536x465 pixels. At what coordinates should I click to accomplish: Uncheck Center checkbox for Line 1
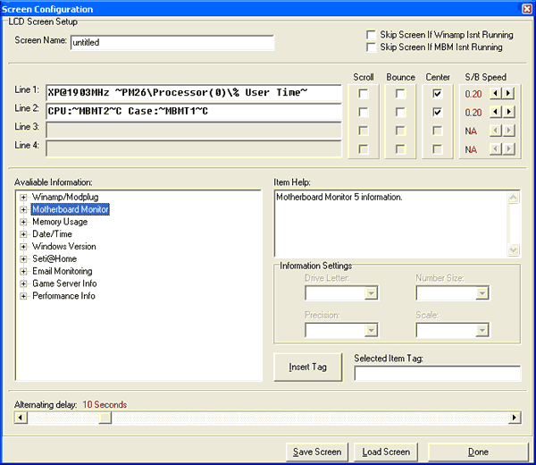437,93
